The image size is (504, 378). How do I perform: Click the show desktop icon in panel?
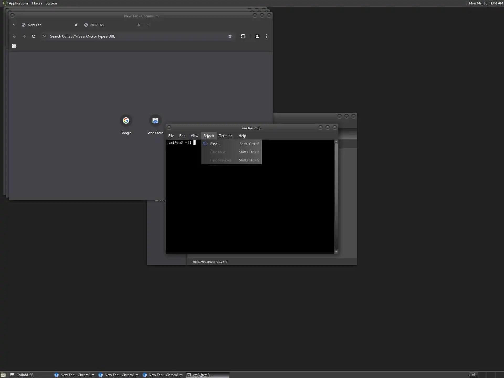3,375
